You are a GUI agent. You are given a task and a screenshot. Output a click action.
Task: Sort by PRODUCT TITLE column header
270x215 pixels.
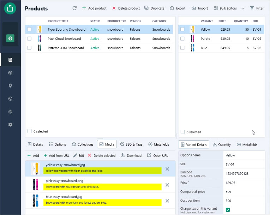pyautogui.click(x=58, y=21)
